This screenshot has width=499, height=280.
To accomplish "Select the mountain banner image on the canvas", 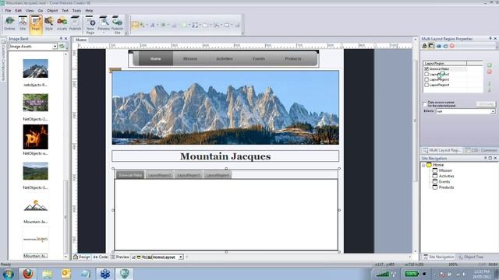I will point(225,107).
